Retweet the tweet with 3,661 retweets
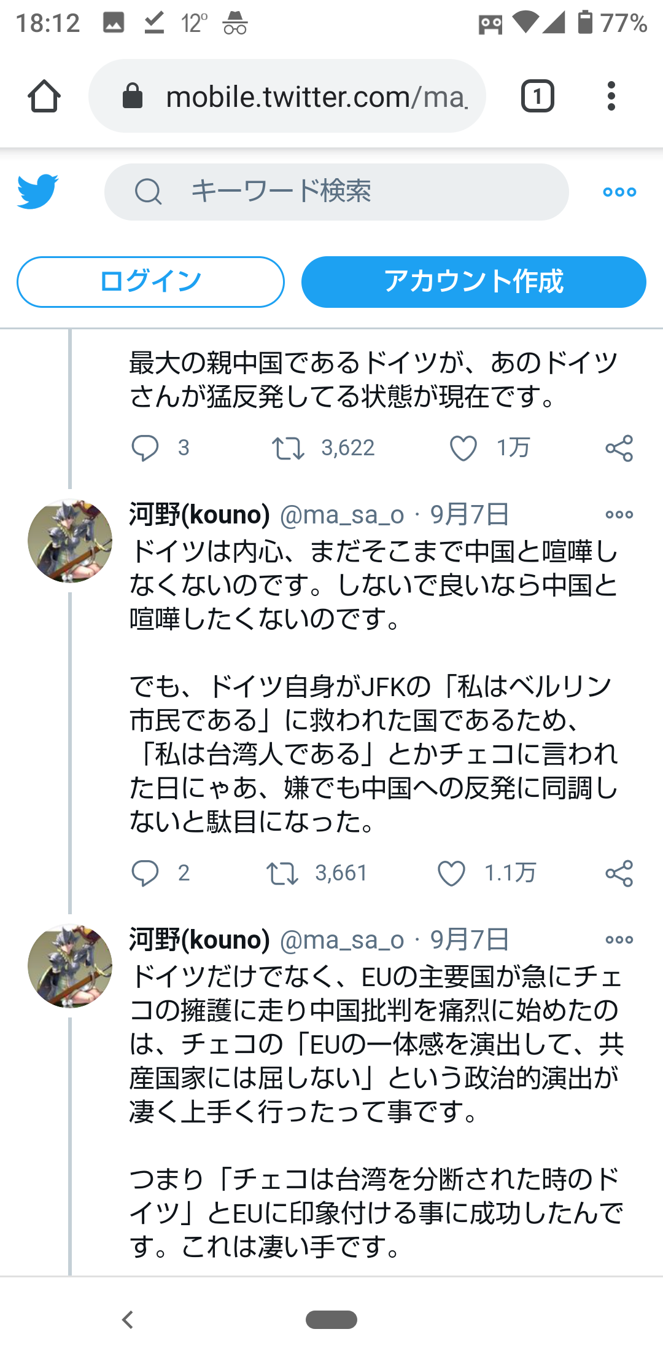Viewport: 663px width, 1364px height. (282, 873)
